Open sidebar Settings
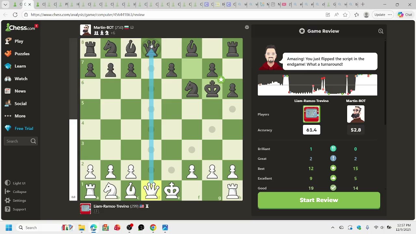The width and height of the screenshot is (416, 234). click(16, 201)
